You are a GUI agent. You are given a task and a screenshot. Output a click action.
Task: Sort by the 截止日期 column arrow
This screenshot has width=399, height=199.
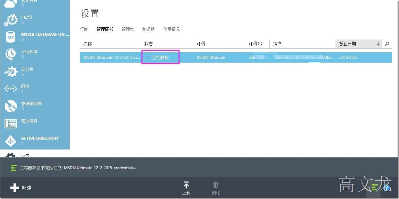coord(378,44)
